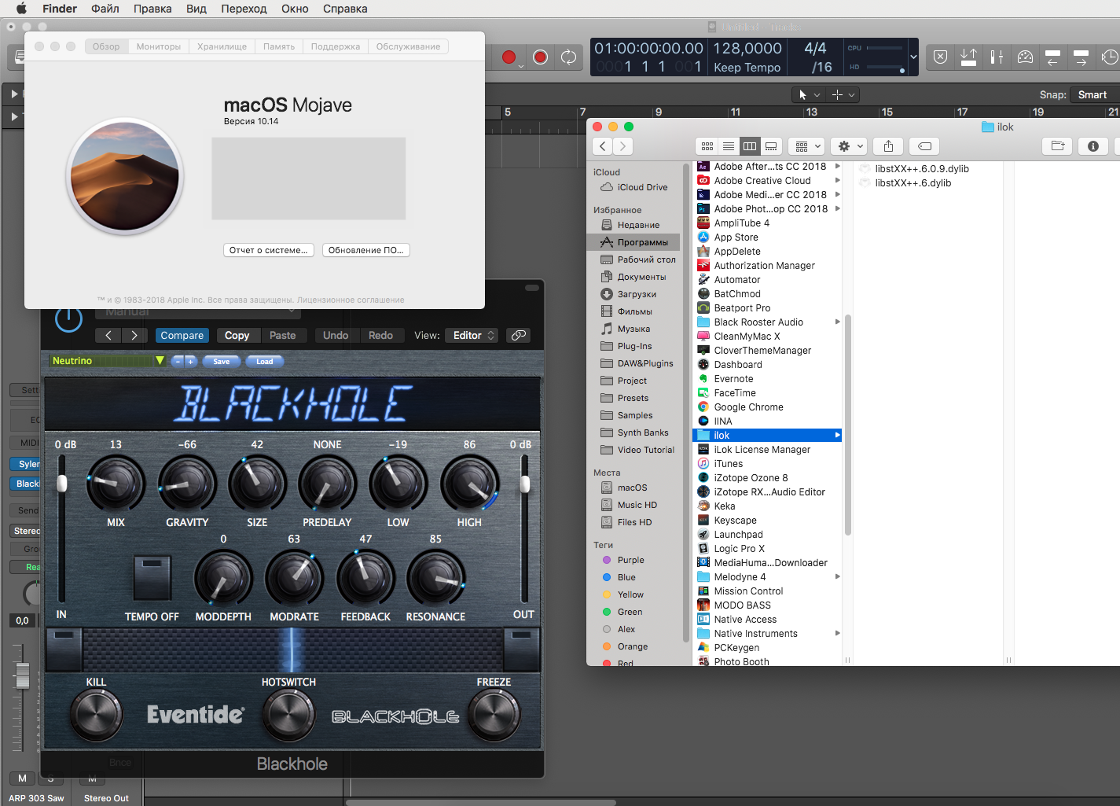This screenshot has height=806, width=1120.
Task: Switch to the Хранилище tab
Action: click(222, 46)
